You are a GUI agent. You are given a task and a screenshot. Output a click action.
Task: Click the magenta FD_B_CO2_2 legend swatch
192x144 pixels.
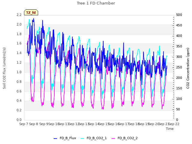point(113,139)
